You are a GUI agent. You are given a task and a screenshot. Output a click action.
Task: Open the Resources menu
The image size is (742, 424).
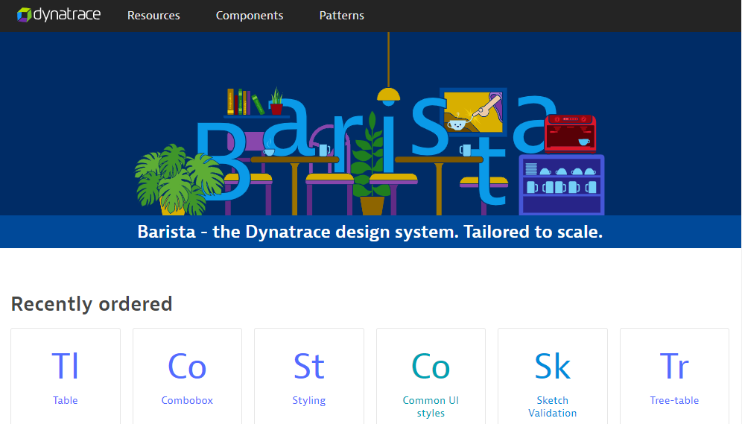point(153,16)
